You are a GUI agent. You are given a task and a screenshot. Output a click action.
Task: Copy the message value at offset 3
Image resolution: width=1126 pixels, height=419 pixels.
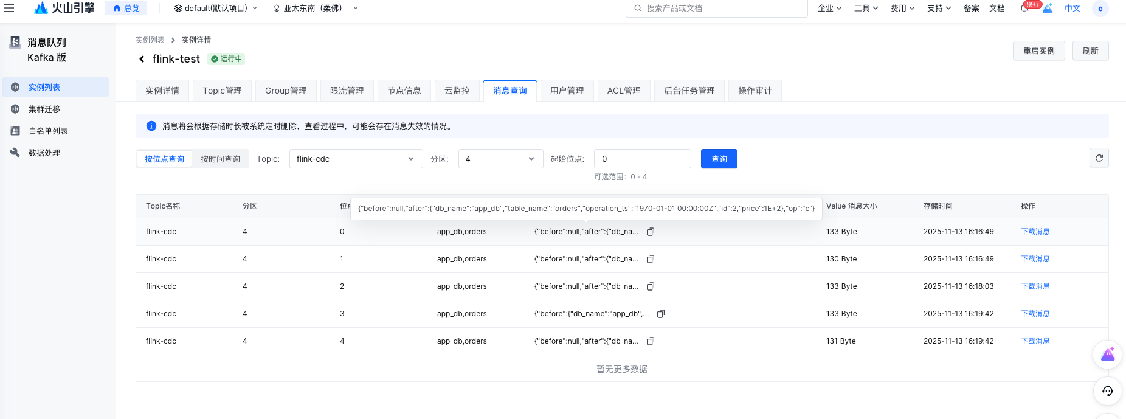pos(660,314)
